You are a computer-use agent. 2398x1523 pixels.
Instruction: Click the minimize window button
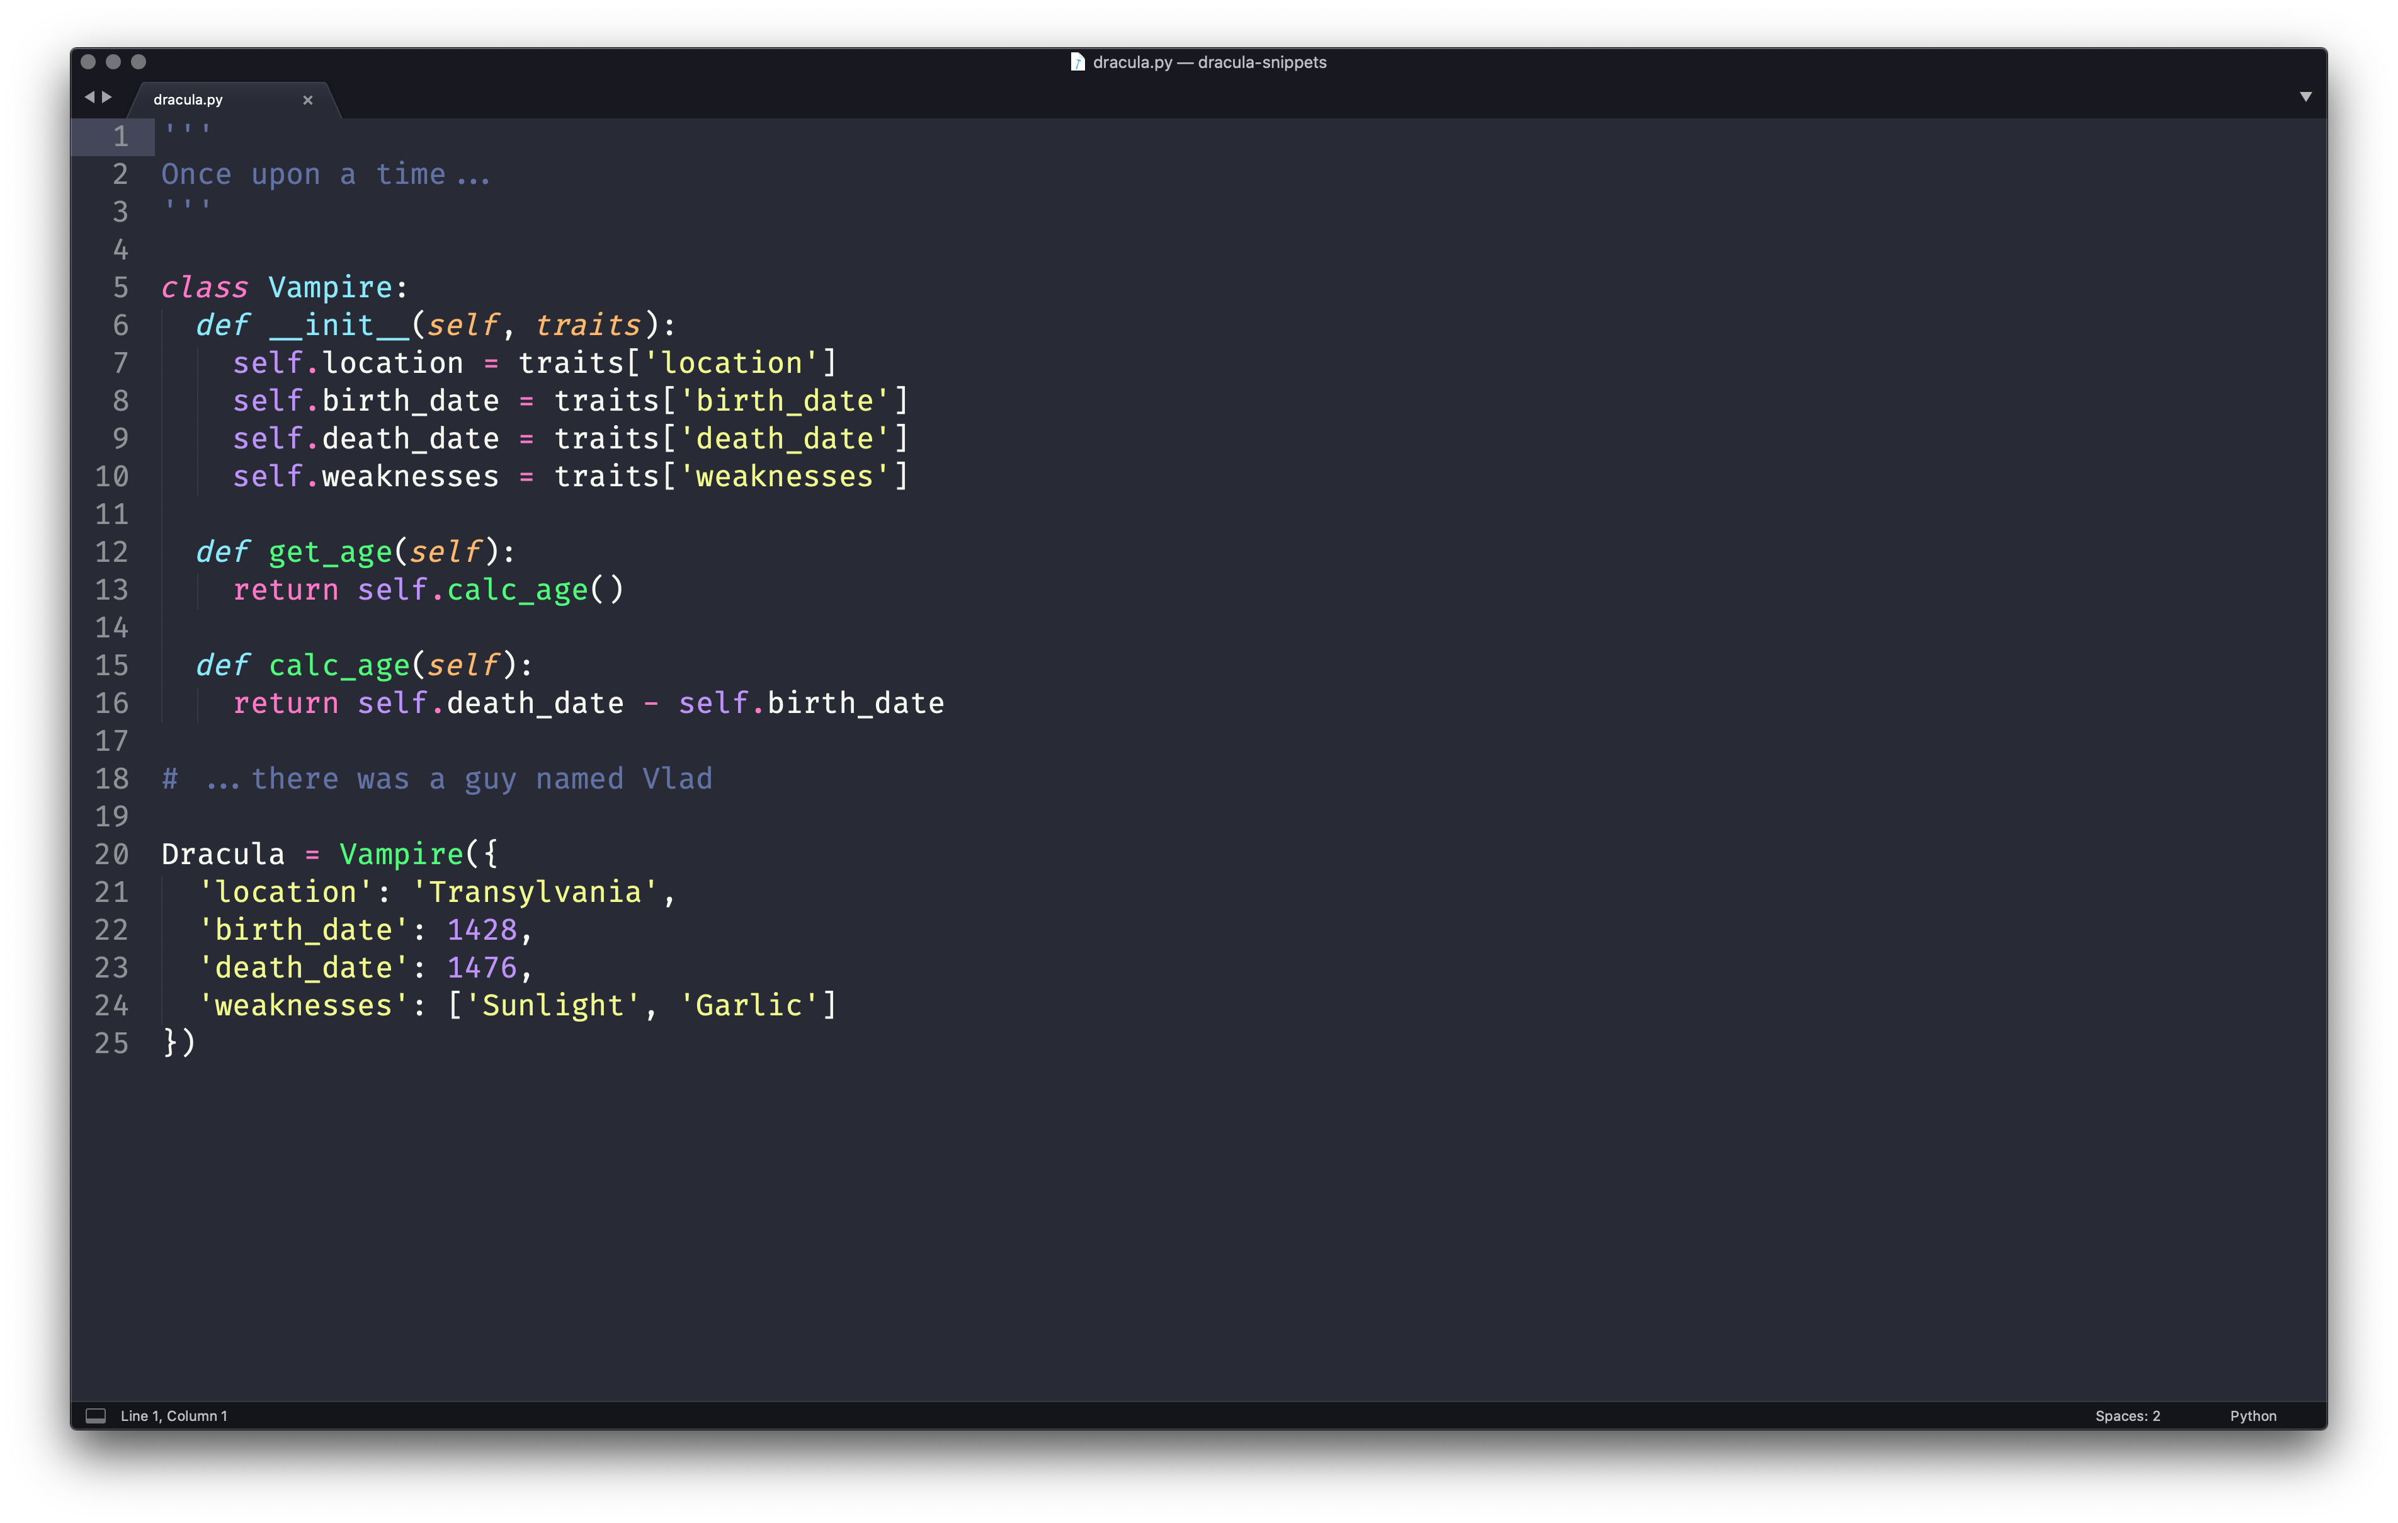point(113,62)
